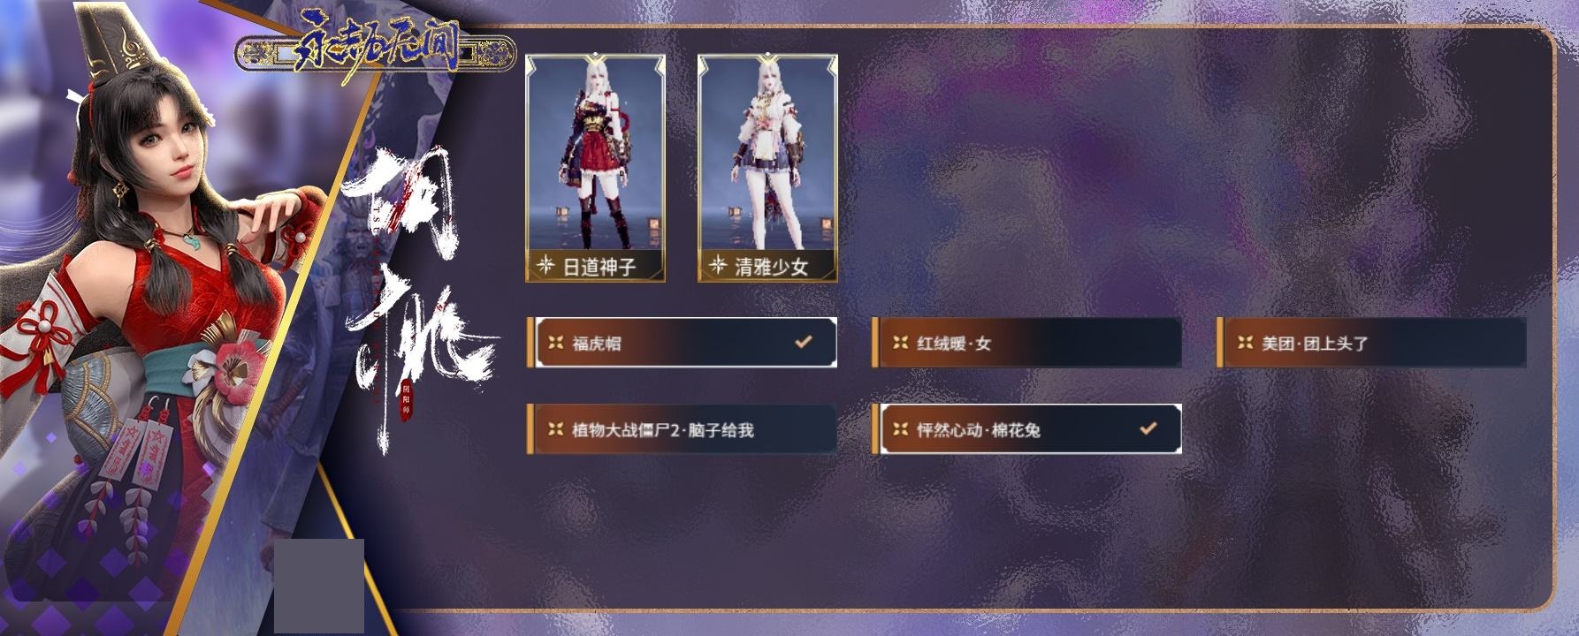Click the star icon beside 植物大战僵尸2
The width and height of the screenshot is (1579, 636).
[x=555, y=429]
